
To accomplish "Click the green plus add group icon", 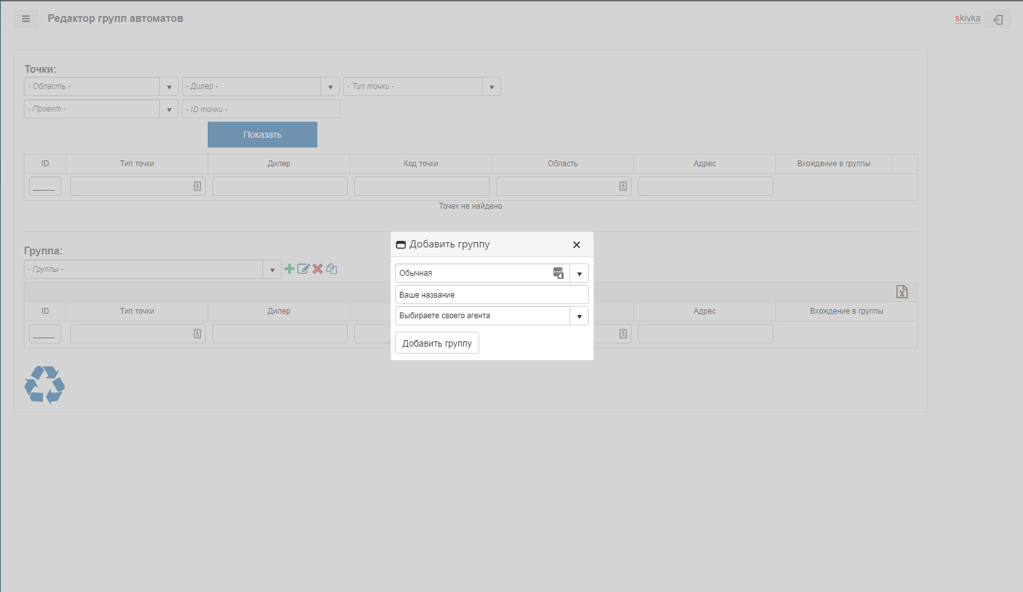I will coord(290,269).
